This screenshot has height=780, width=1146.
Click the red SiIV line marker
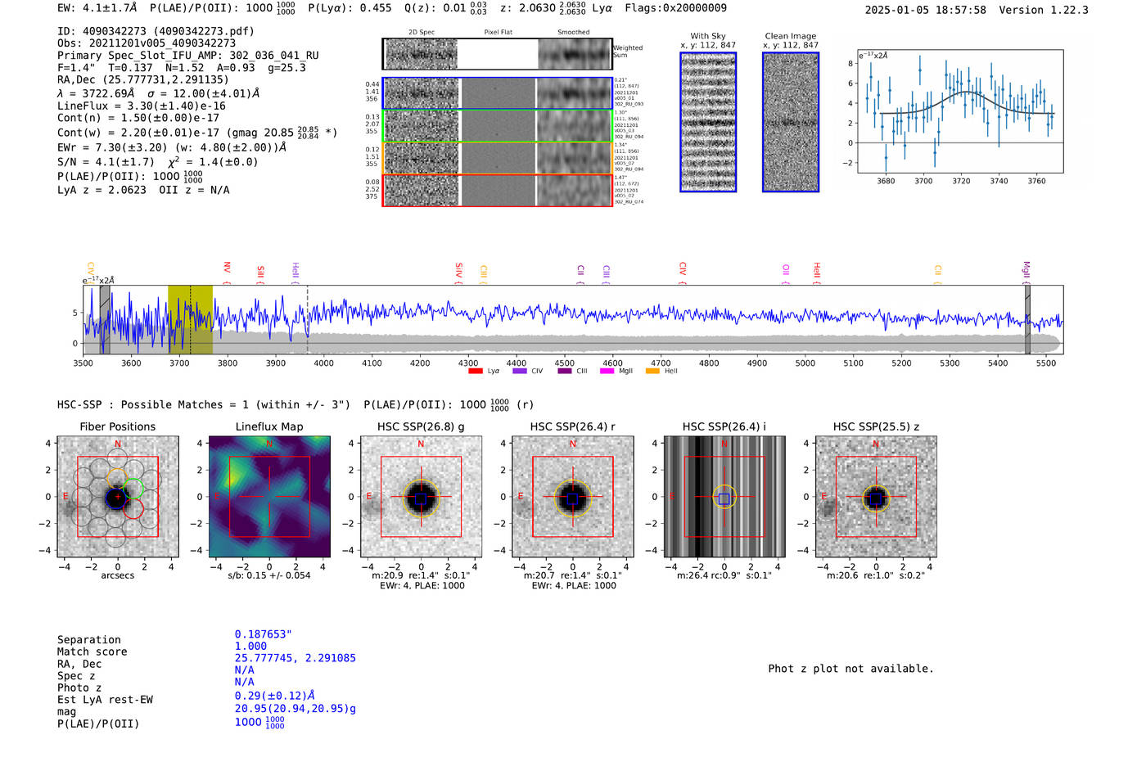pyautogui.click(x=458, y=273)
